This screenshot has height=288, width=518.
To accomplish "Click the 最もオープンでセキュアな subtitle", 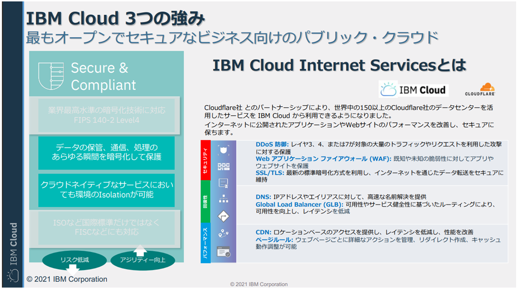I will pyautogui.click(x=232, y=38).
